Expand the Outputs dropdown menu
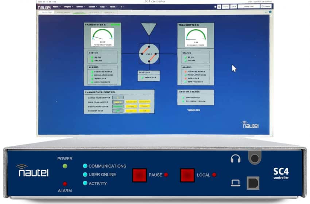Screen dimensions: 310x204 pos(68,7)
